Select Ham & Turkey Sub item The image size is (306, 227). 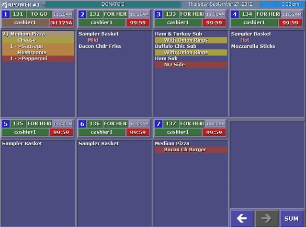(178, 34)
